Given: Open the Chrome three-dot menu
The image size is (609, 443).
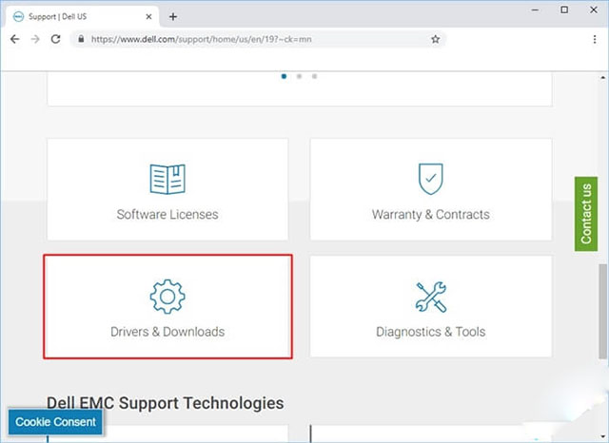Looking at the screenshot, I should (x=595, y=39).
